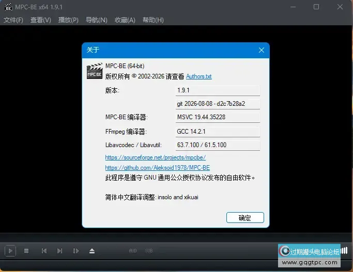
Task: Open the github.com MPC-BE link
Action: coord(157,168)
